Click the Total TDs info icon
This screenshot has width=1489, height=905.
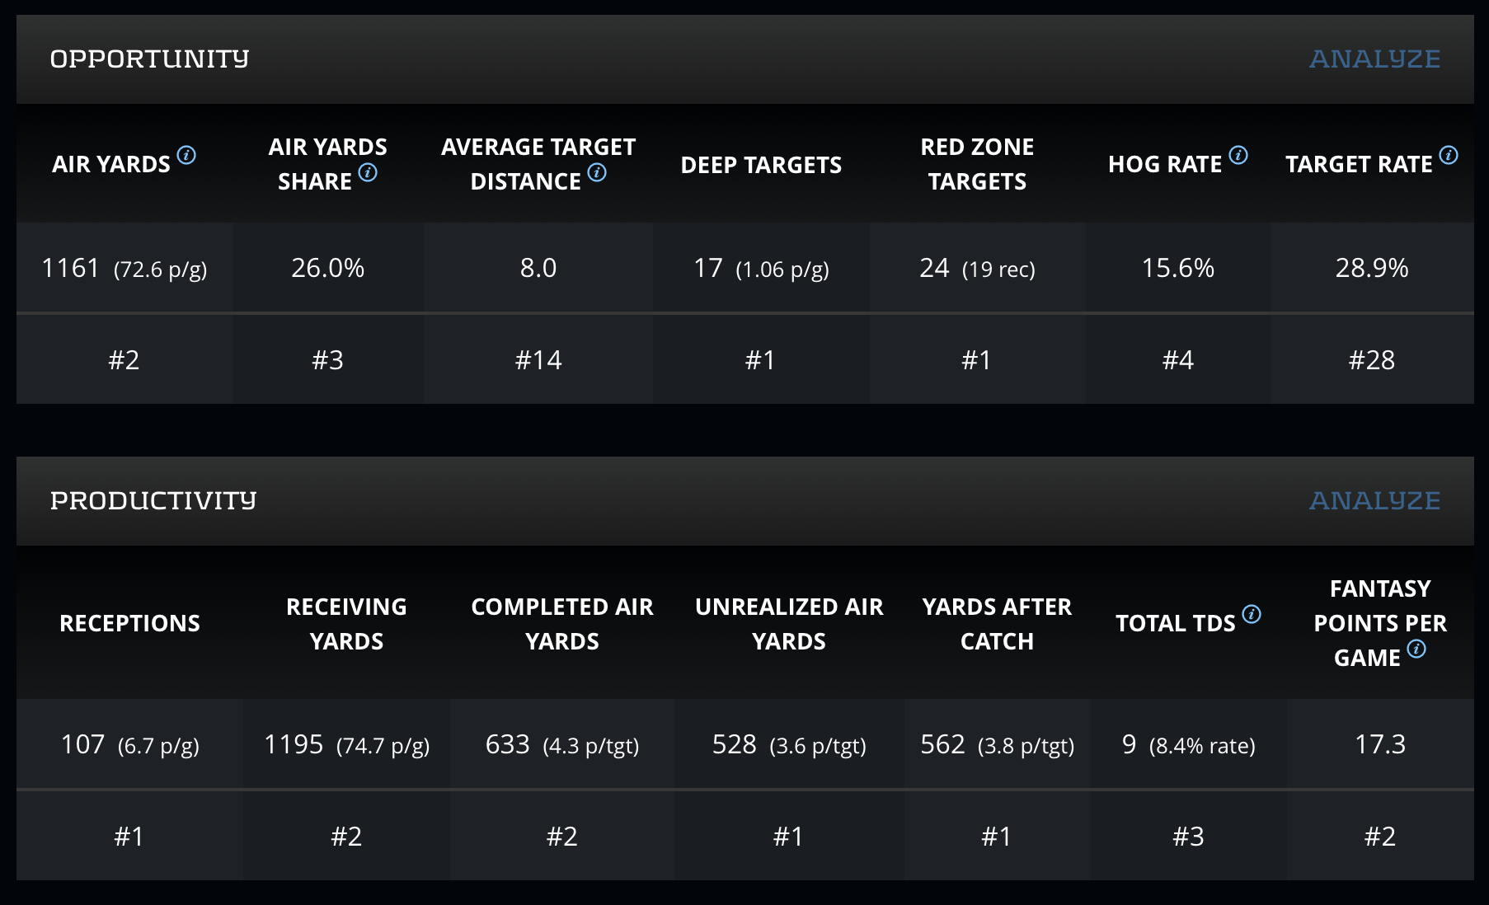(1251, 614)
